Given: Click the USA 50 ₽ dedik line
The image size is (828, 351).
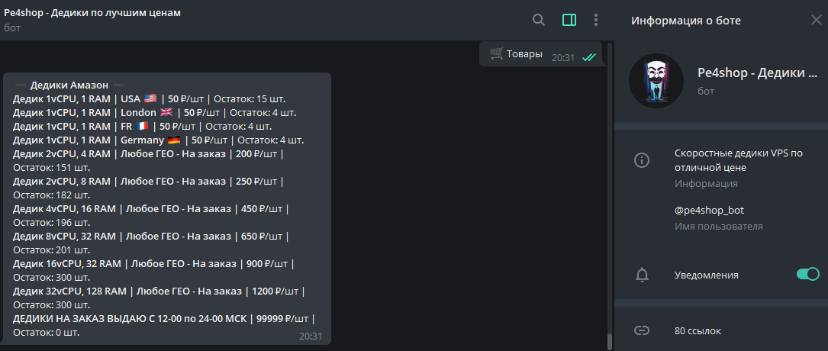Looking at the screenshot, I should click(x=150, y=98).
